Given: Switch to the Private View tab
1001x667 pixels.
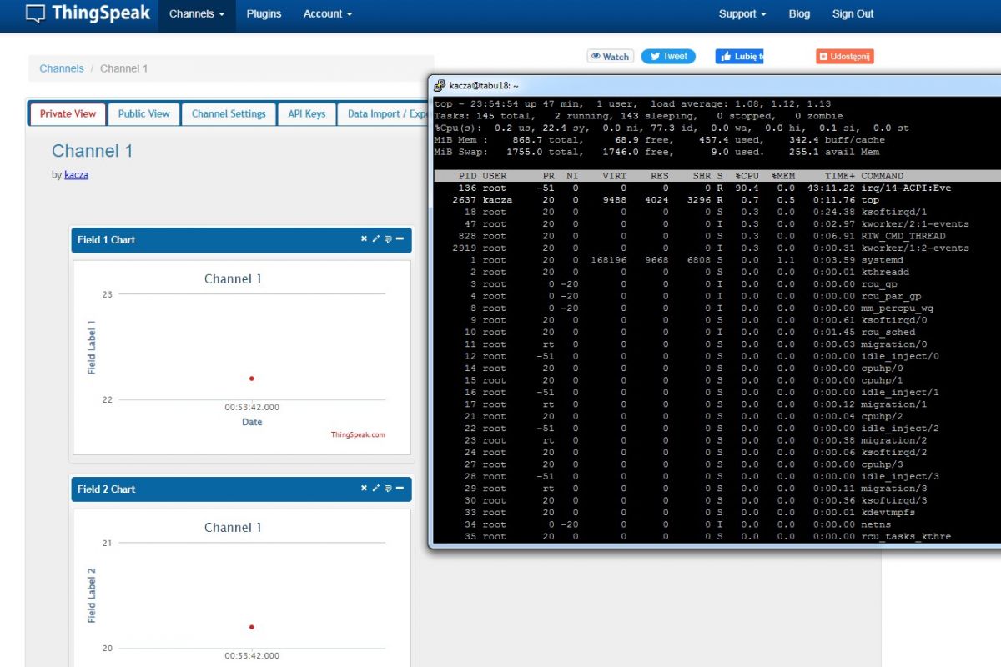Looking at the screenshot, I should 68,114.
